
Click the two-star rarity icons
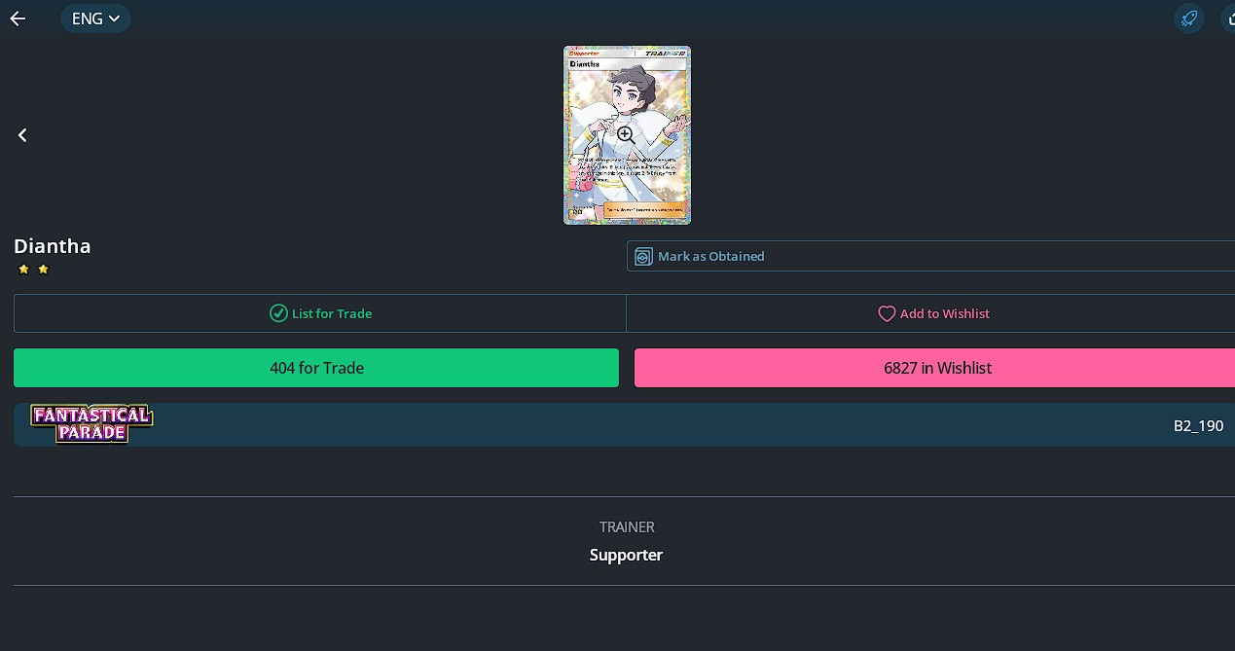[x=33, y=270]
